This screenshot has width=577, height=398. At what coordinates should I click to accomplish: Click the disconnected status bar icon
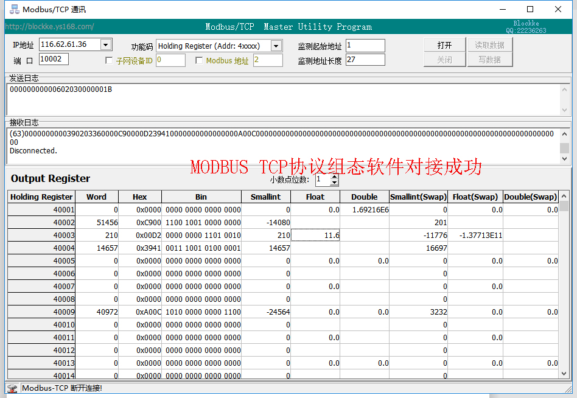(x=12, y=388)
